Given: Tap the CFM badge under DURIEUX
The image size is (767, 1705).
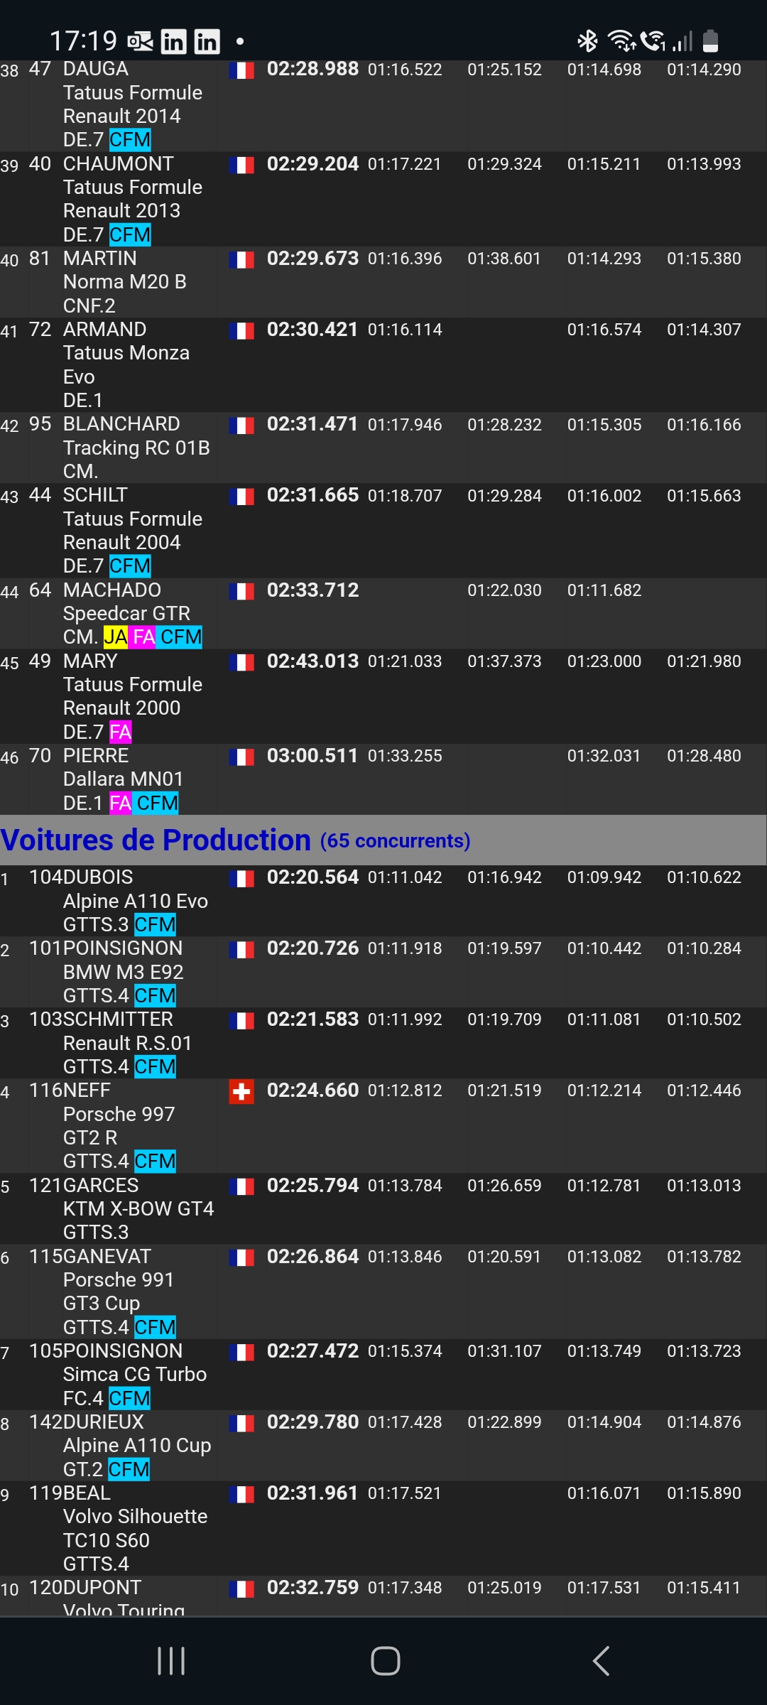Looking at the screenshot, I should pyautogui.click(x=129, y=1469).
